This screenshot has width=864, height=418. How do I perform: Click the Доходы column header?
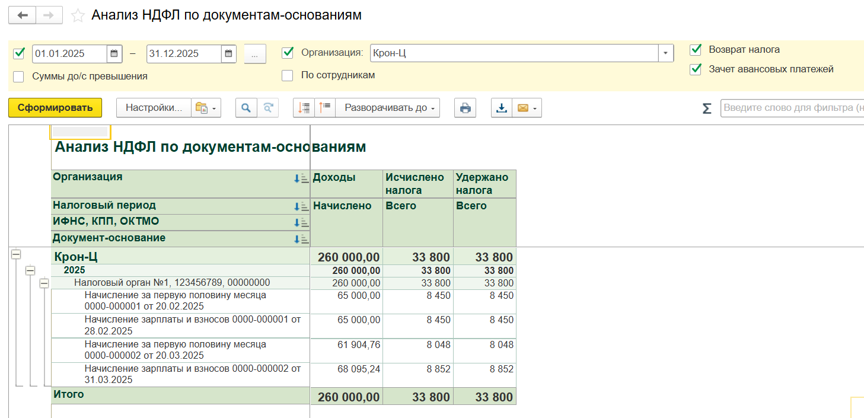(346, 184)
